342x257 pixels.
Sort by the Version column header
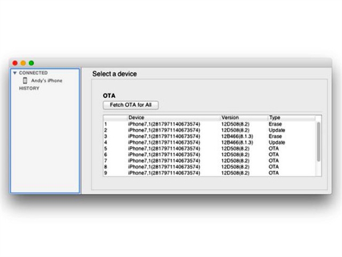[230, 118]
